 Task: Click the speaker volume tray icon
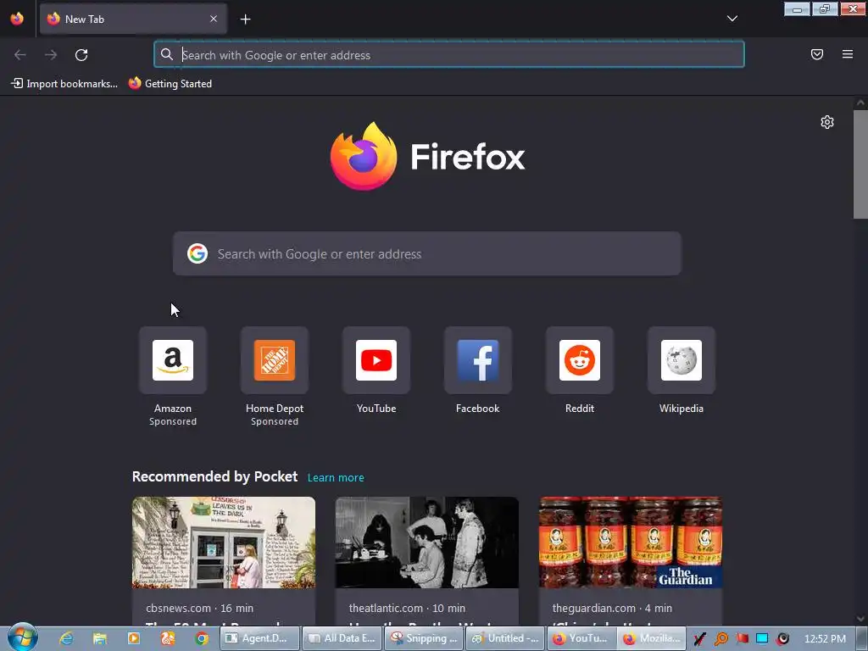pyautogui.click(x=782, y=639)
